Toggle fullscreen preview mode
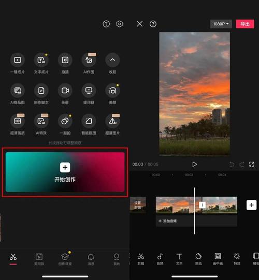The width and height of the screenshot is (259, 280). point(252,164)
